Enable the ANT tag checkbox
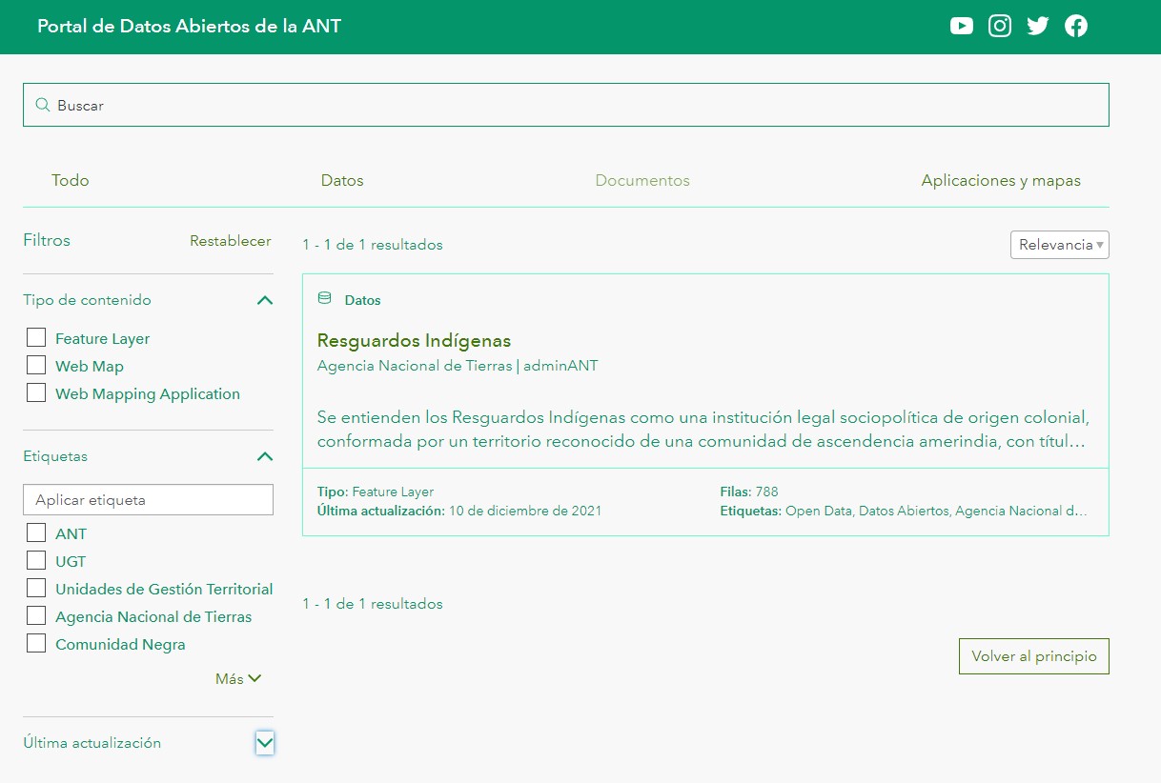 pos(36,532)
